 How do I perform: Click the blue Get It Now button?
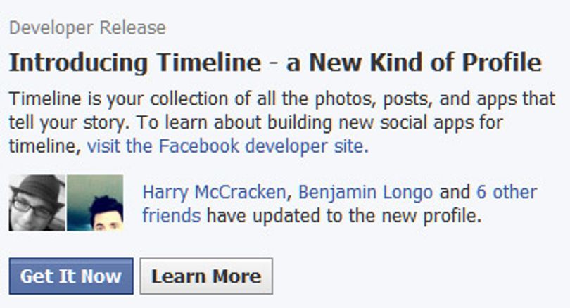pos(71,276)
